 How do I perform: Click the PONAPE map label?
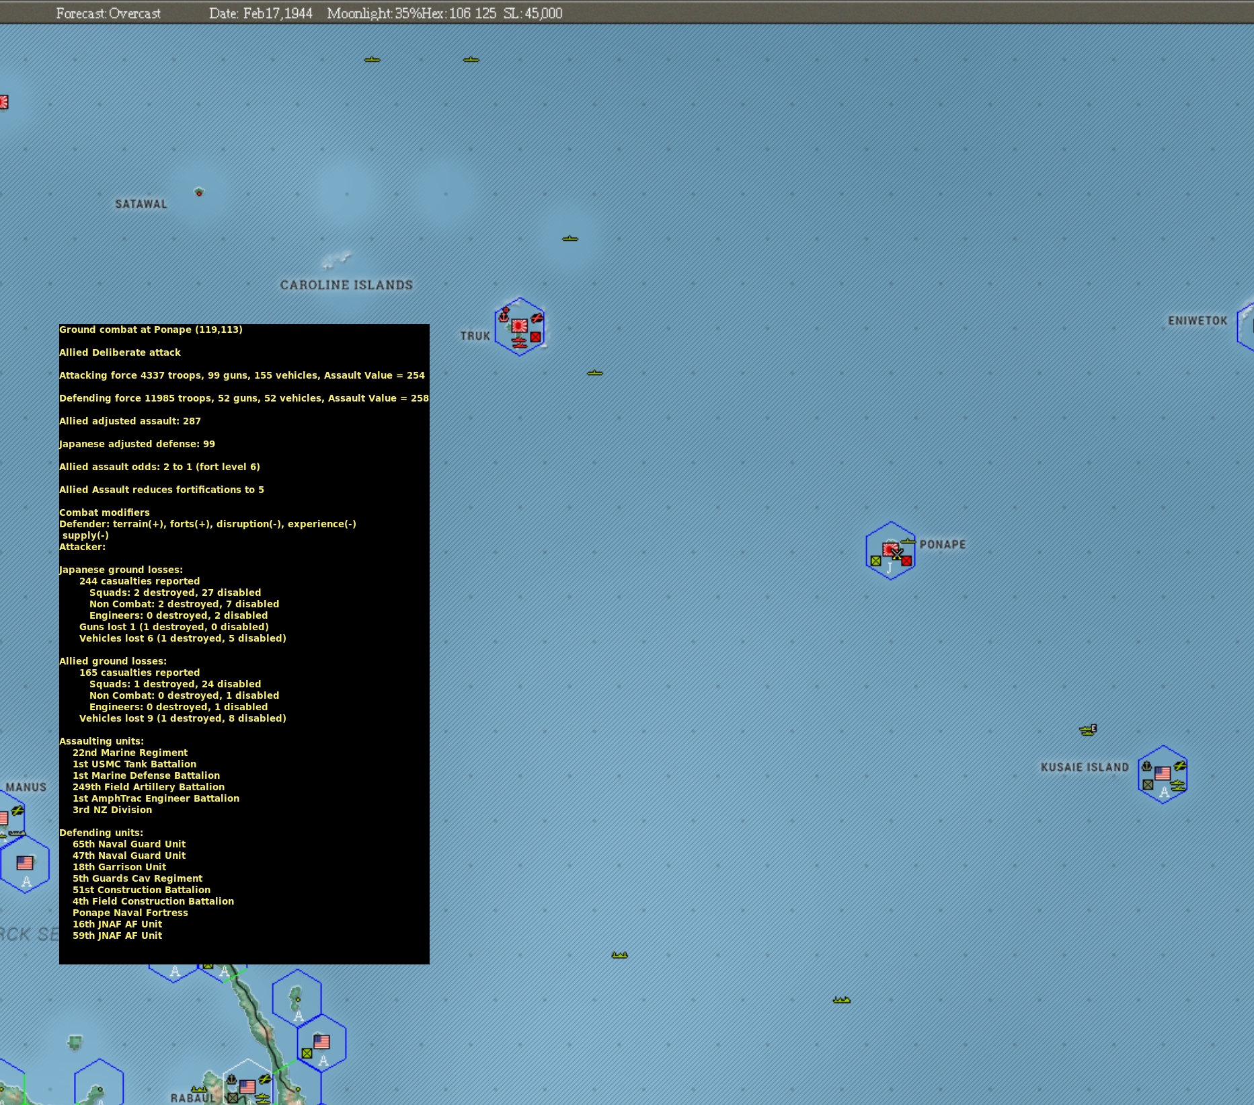click(x=943, y=544)
